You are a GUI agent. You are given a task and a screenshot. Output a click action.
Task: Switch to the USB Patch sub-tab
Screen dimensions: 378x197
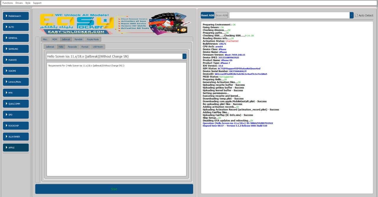pos(98,47)
